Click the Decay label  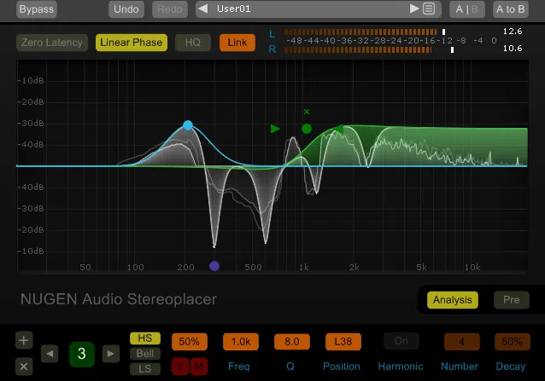[511, 367]
